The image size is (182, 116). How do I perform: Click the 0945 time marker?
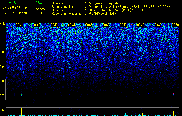coord(89,25)
